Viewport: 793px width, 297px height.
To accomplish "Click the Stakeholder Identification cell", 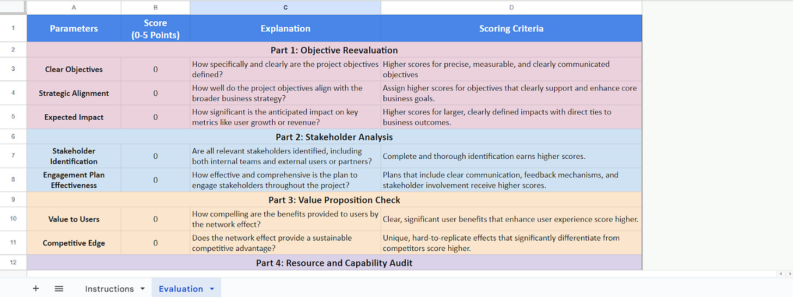I will tap(74, 156).
